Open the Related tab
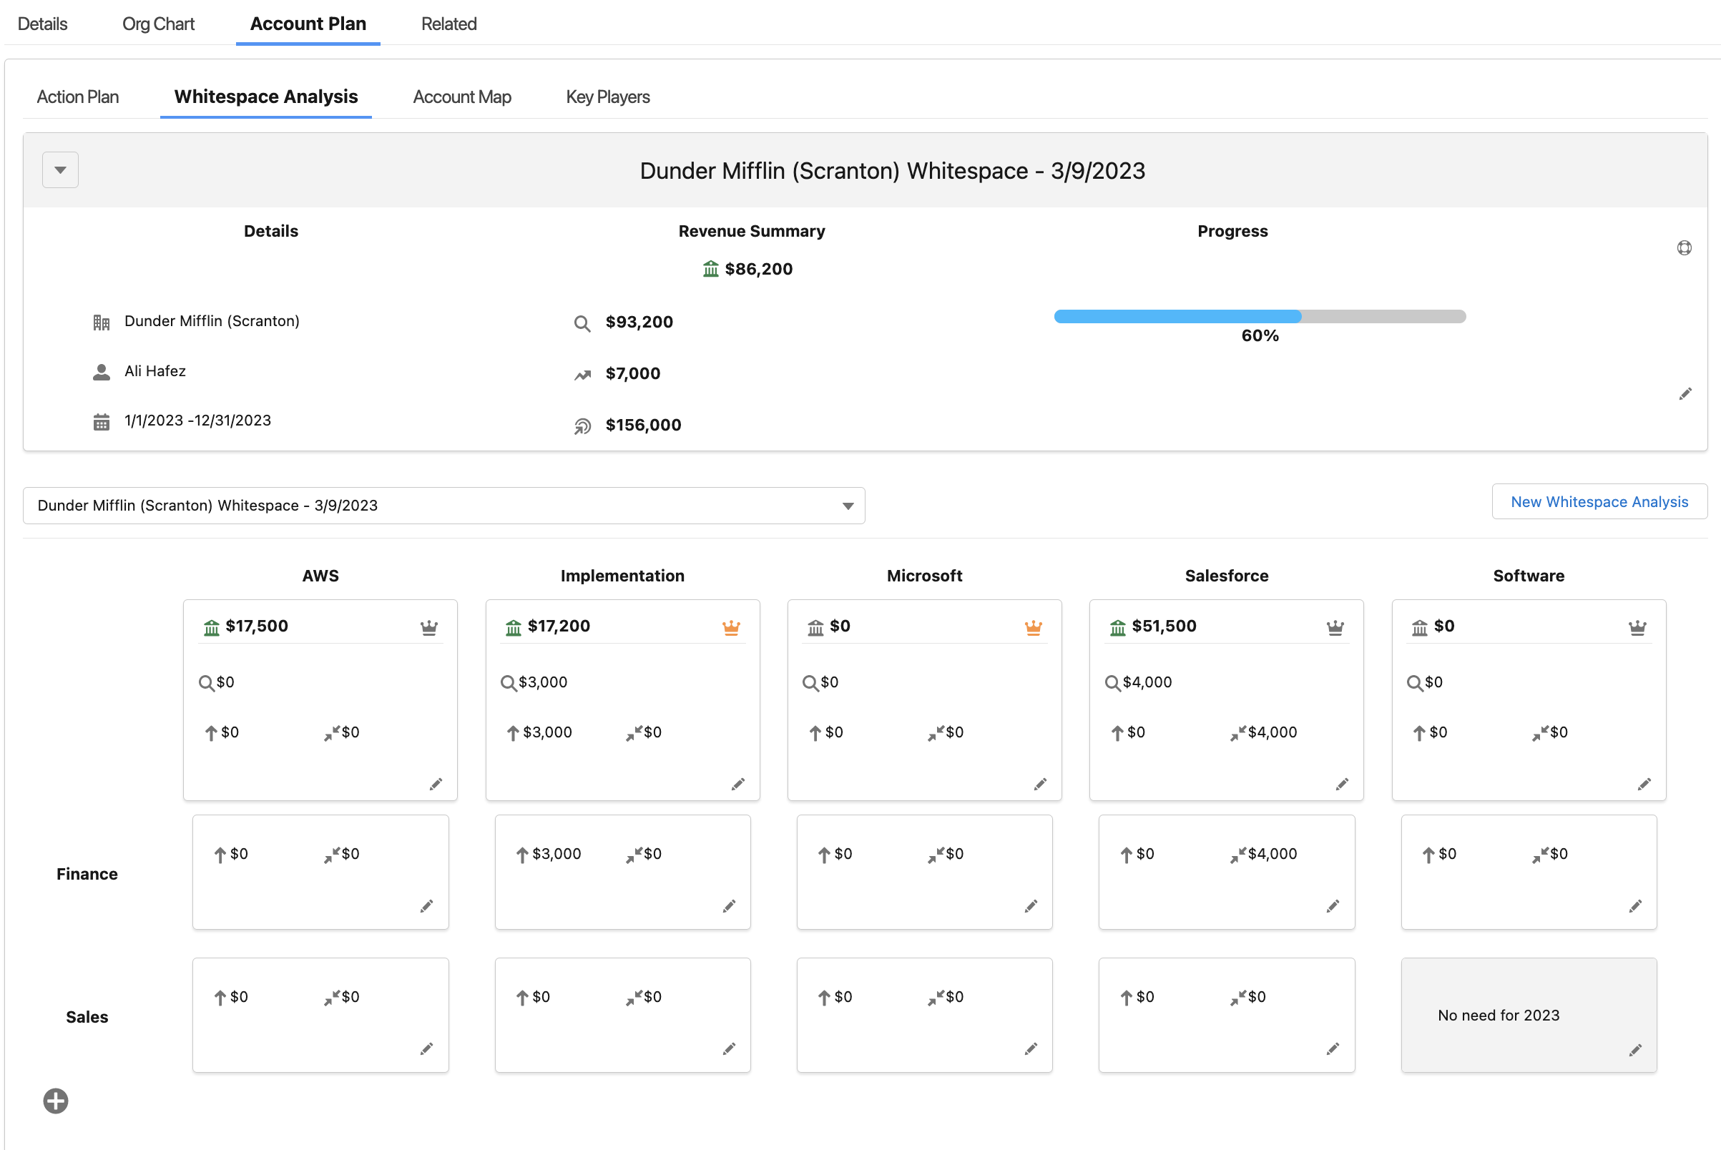Image resolution: width=1721 pixels, height=1150 pixels. [x=449, y=24]
